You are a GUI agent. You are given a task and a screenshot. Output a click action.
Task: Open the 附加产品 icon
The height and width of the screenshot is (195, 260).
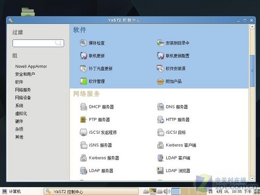pyautogui.click(x=160, y=81)
